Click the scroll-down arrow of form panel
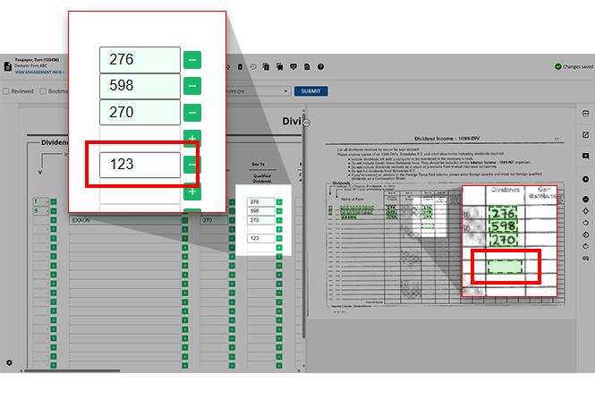 coord(303,366)
